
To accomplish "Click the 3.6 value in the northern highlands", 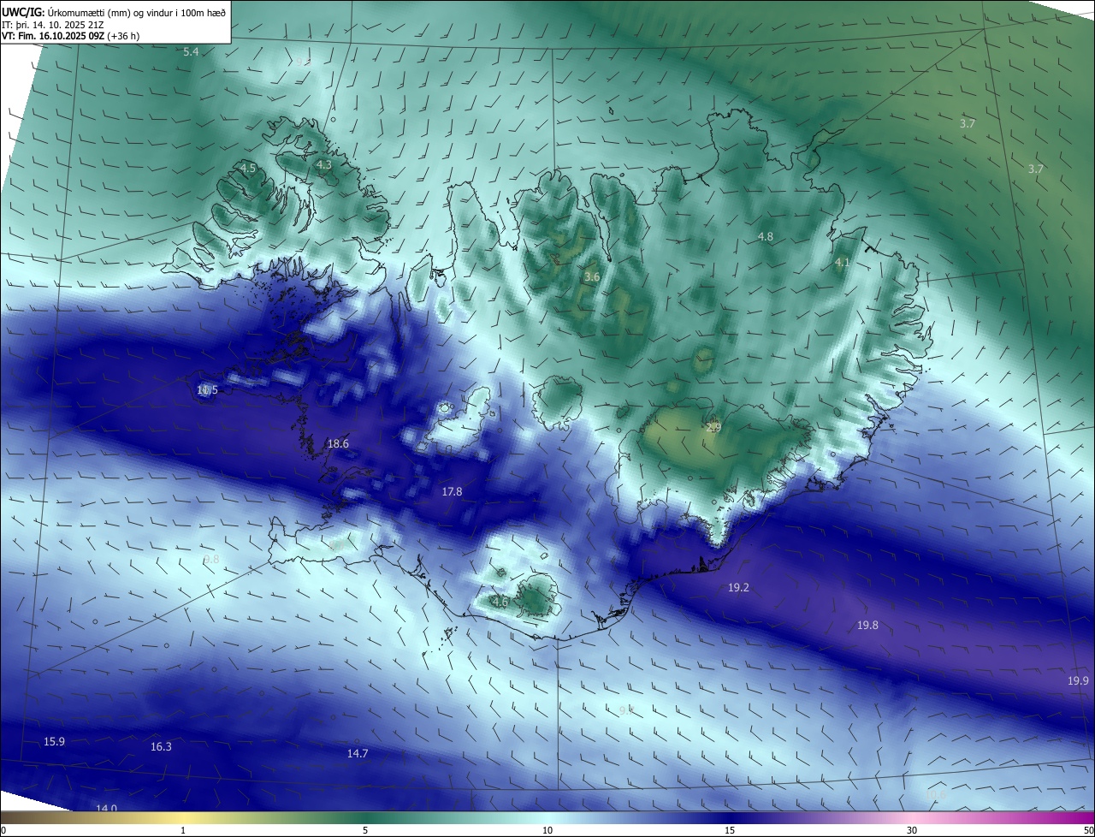I will point(592,277).
